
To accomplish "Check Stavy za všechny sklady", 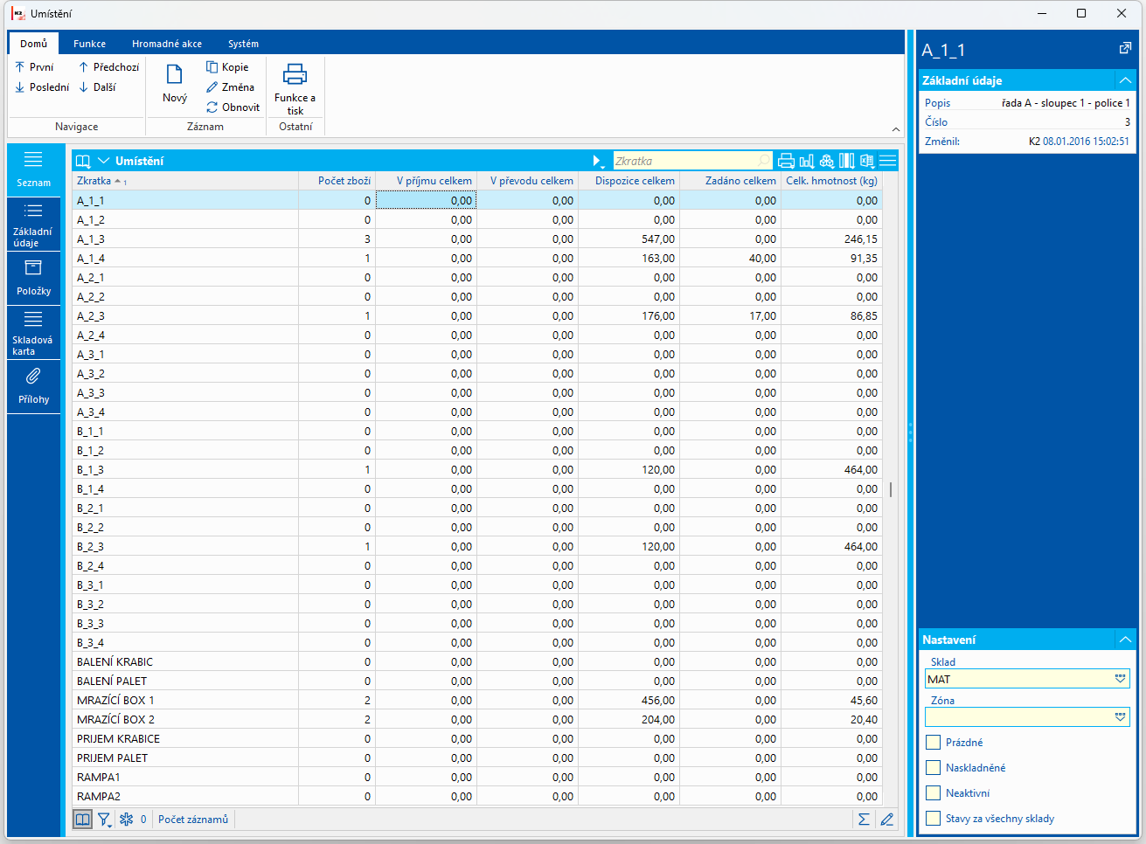I will tap(934, 819).
